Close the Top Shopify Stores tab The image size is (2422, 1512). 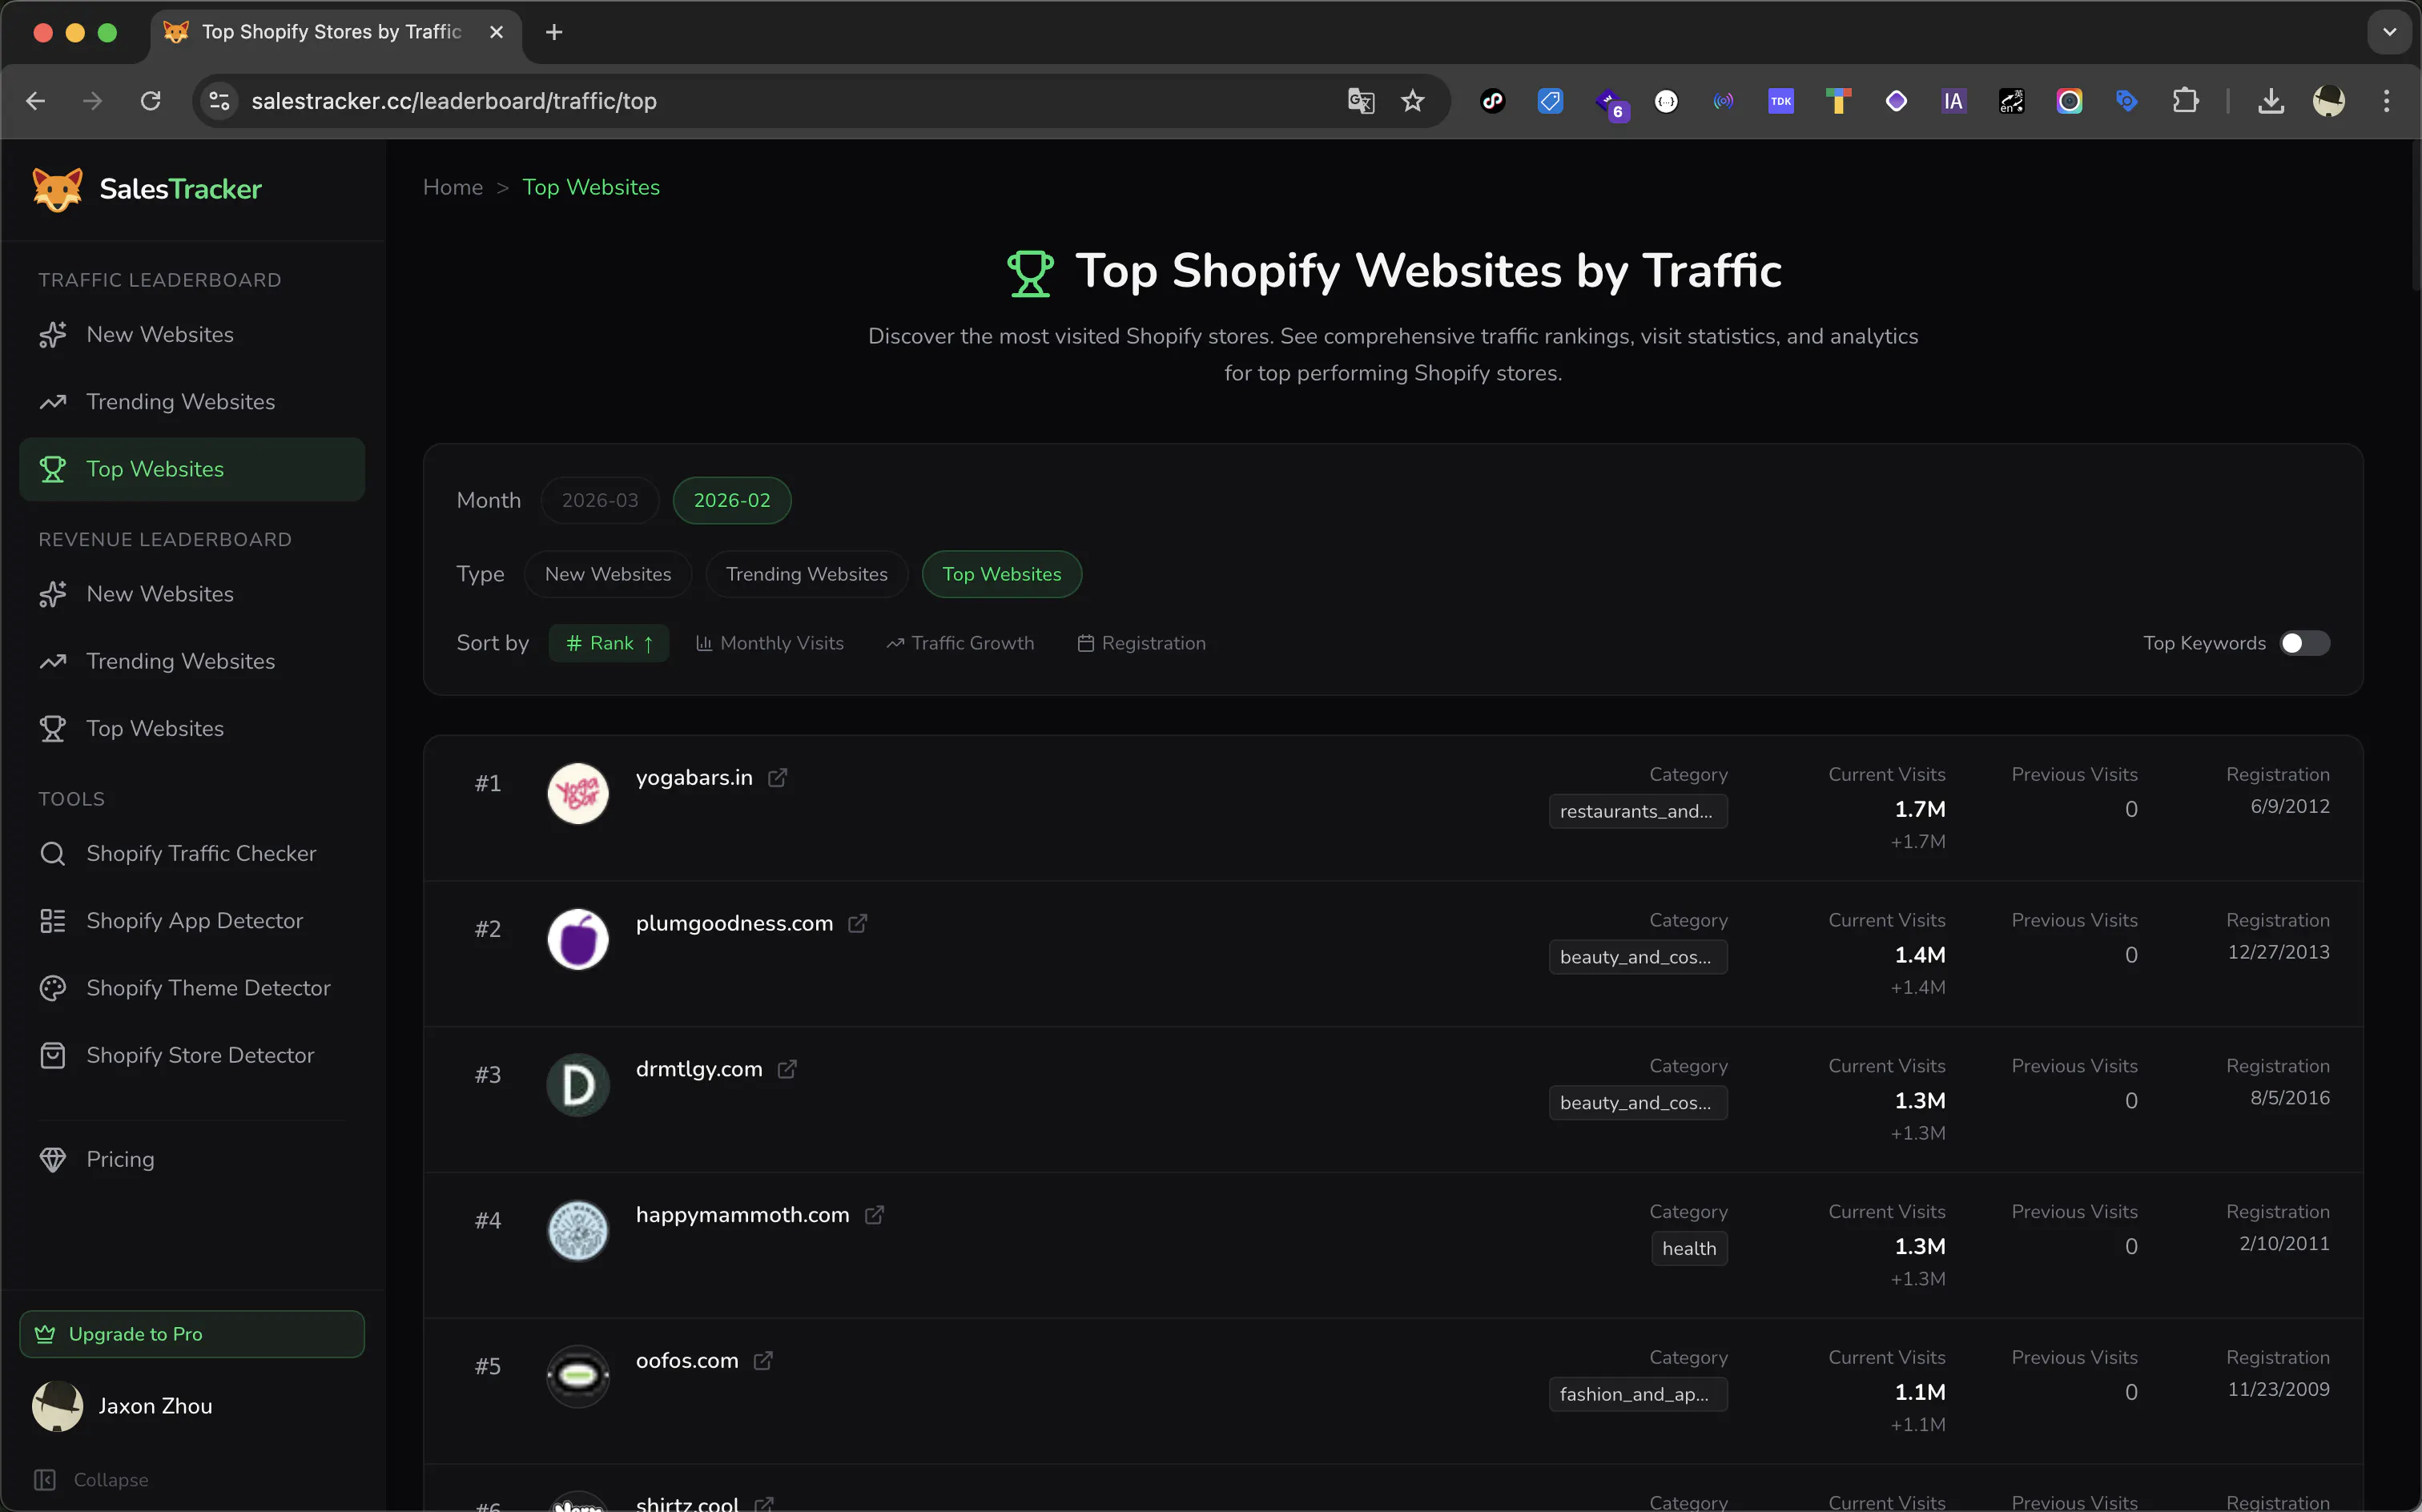(x=496, y=32)
